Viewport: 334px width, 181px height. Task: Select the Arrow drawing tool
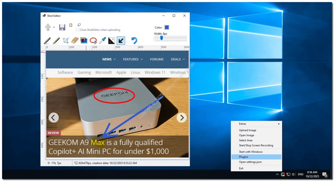click(x=121, y=41)
